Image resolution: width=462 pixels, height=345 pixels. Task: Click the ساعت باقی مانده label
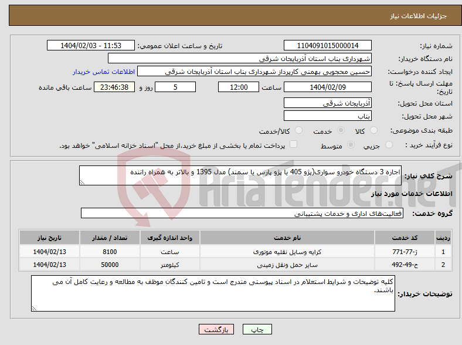(x=65, y=87)
